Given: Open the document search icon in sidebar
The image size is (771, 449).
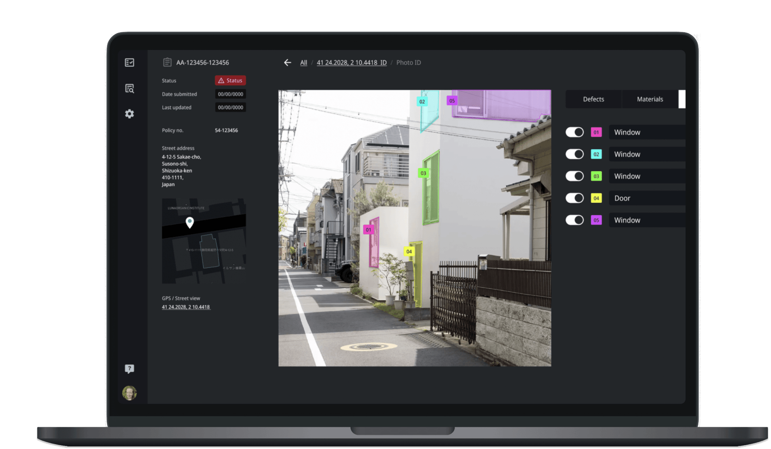Looking at the screenshot, I should [130, 88].
